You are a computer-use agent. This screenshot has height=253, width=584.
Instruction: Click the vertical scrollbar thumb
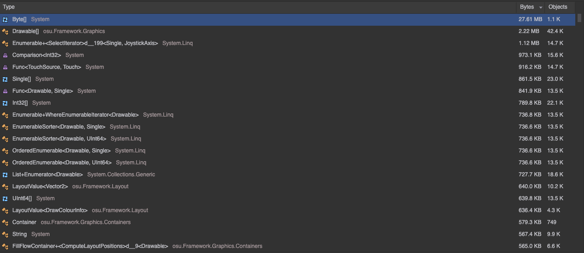tap(579, 18)
